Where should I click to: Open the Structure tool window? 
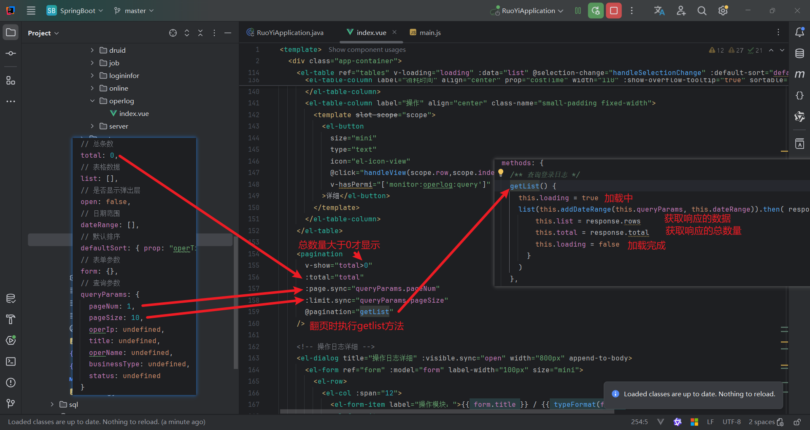point(11,80)
